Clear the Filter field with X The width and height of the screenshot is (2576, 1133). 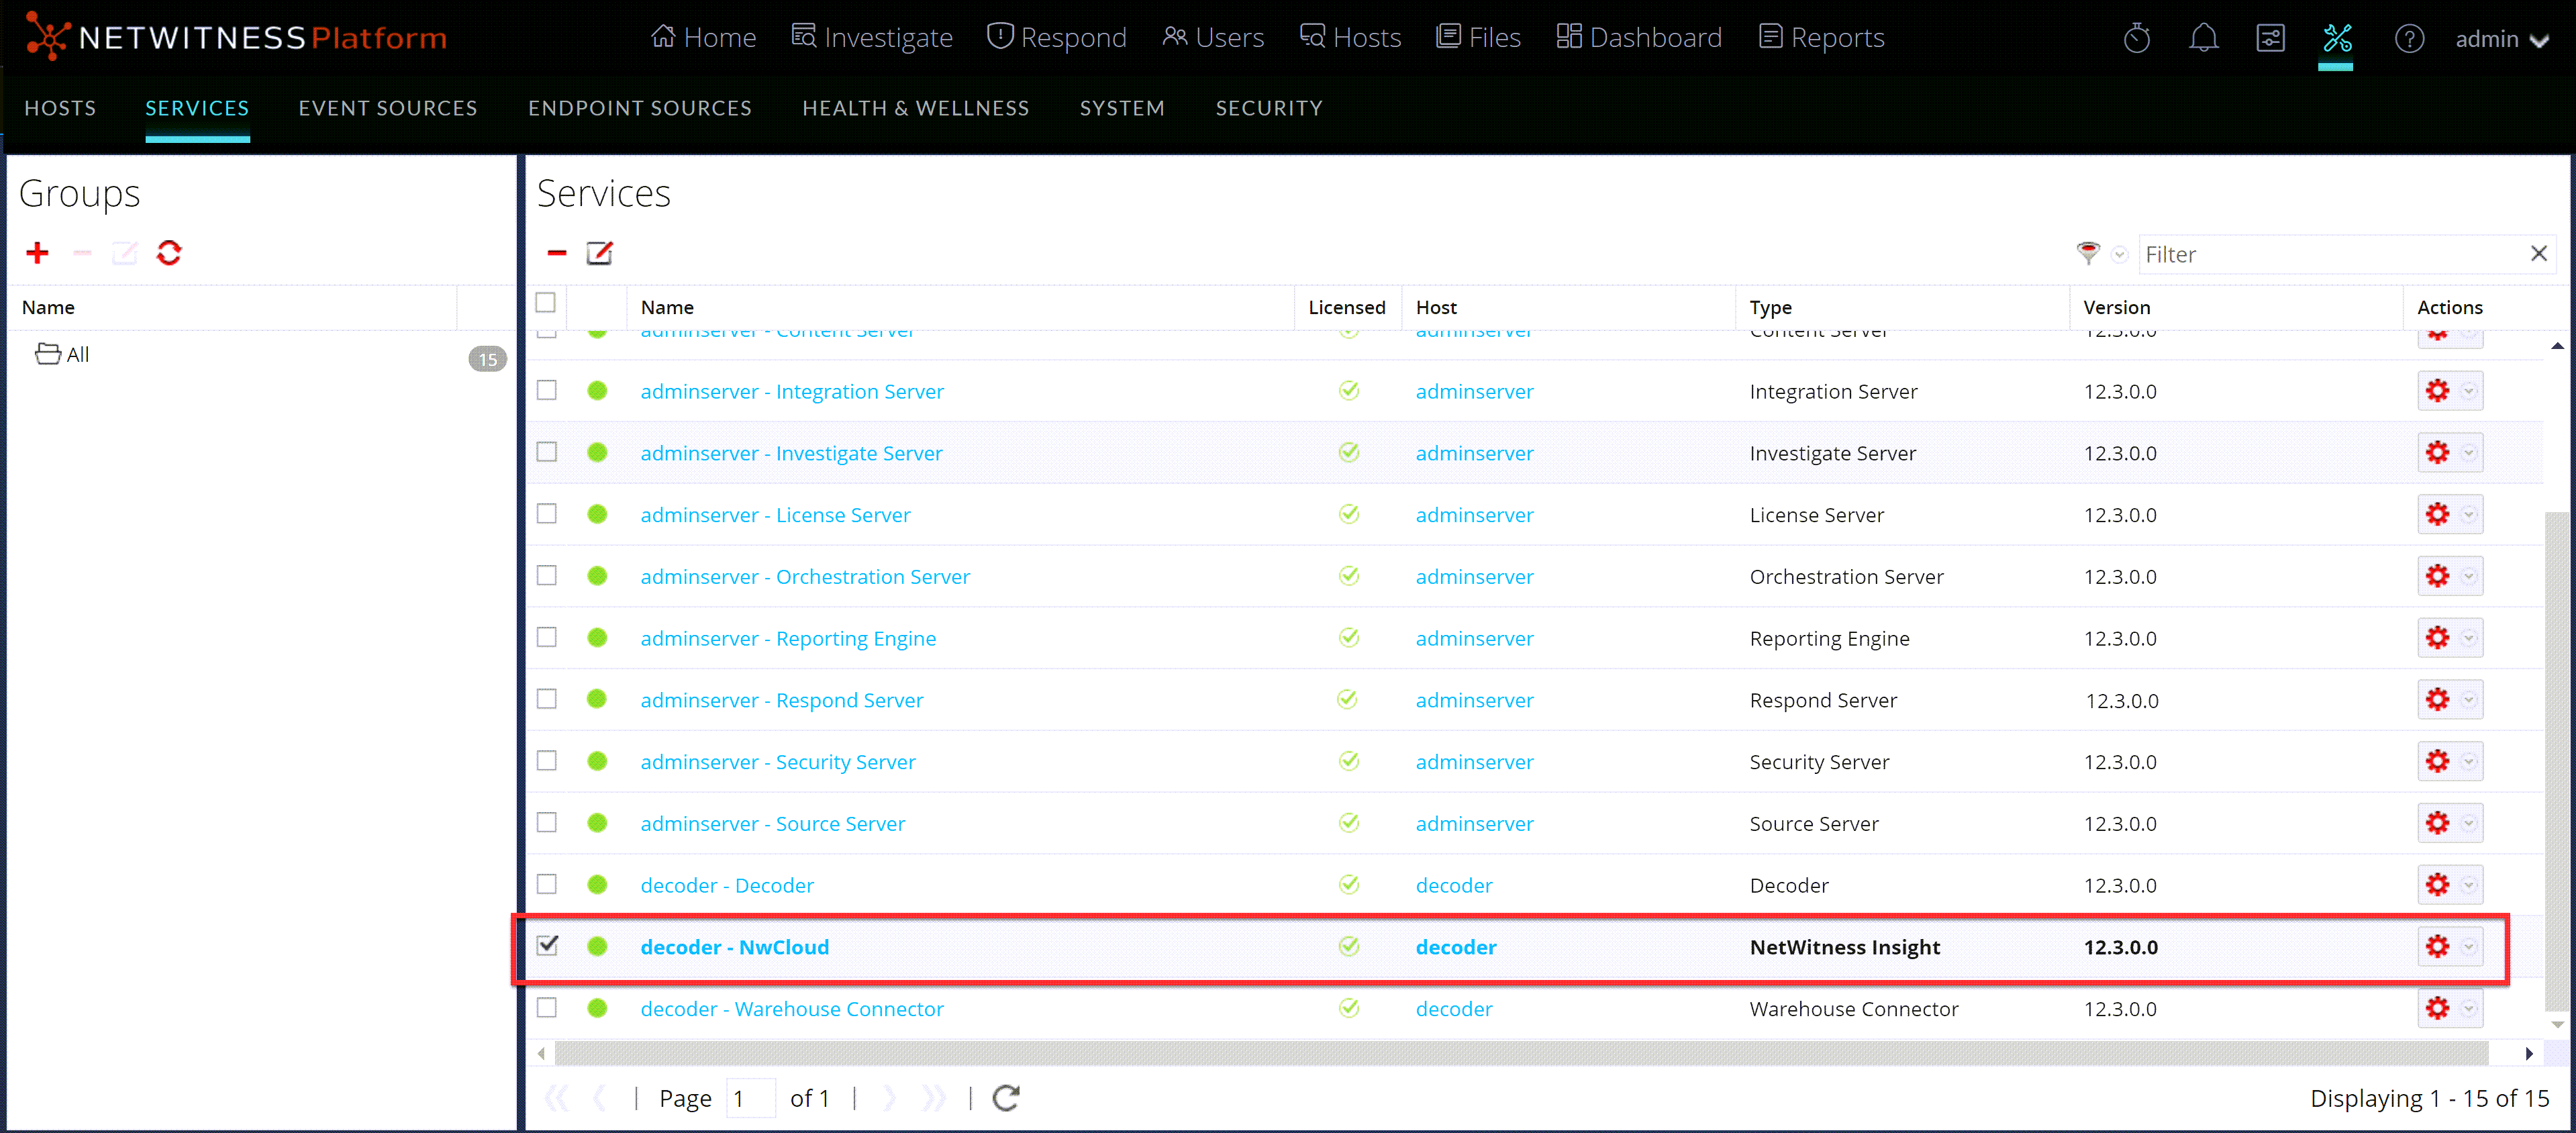[x=2538, y=253]
